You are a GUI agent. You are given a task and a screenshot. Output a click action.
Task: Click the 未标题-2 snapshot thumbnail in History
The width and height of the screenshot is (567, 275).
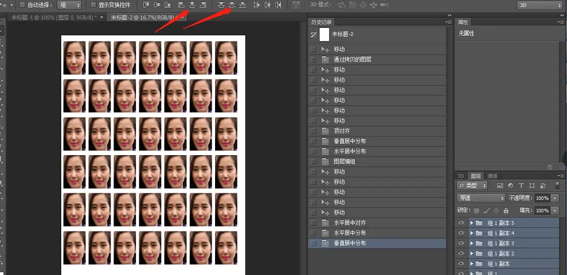tap(325, 34)
